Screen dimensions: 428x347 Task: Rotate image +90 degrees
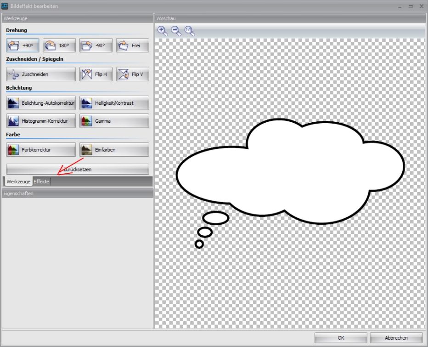[x=23, y=46]
